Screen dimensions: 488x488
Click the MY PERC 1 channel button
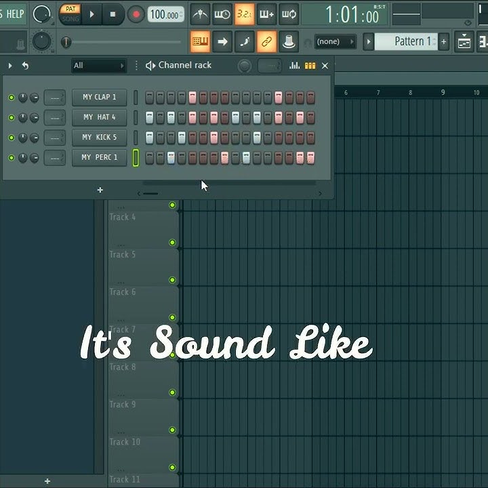pos(99,157)
